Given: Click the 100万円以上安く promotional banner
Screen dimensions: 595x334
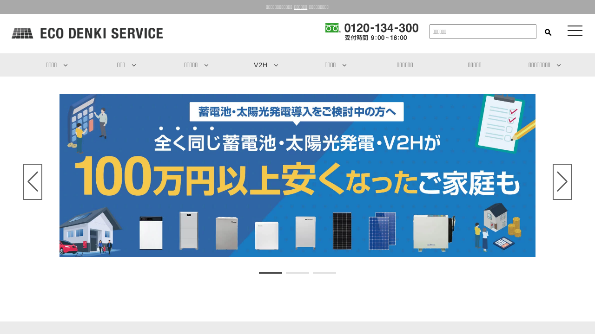Looking at the screenshot, I should click(297, 175).
